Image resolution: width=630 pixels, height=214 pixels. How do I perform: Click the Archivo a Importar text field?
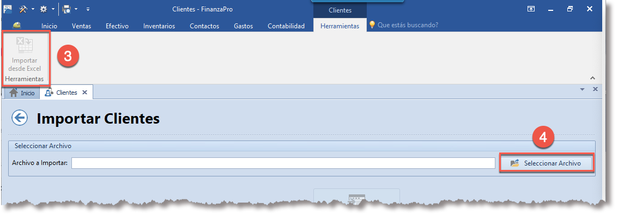(283, 163)
